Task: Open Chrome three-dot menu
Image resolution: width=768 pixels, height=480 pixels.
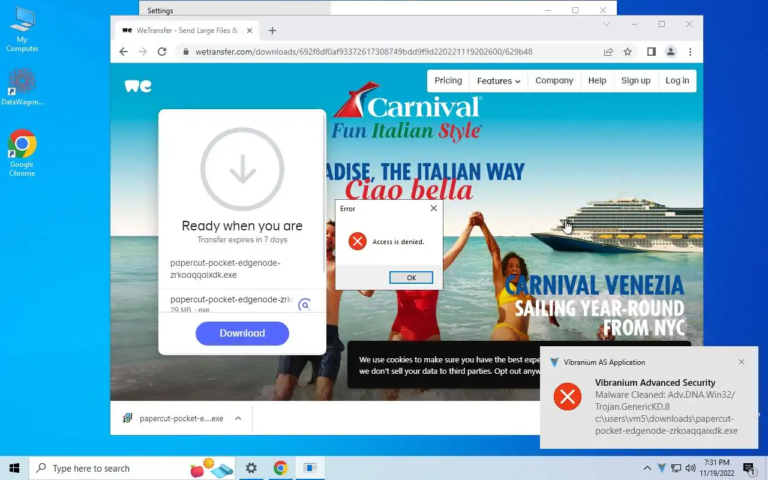Action: coord(691,52)
